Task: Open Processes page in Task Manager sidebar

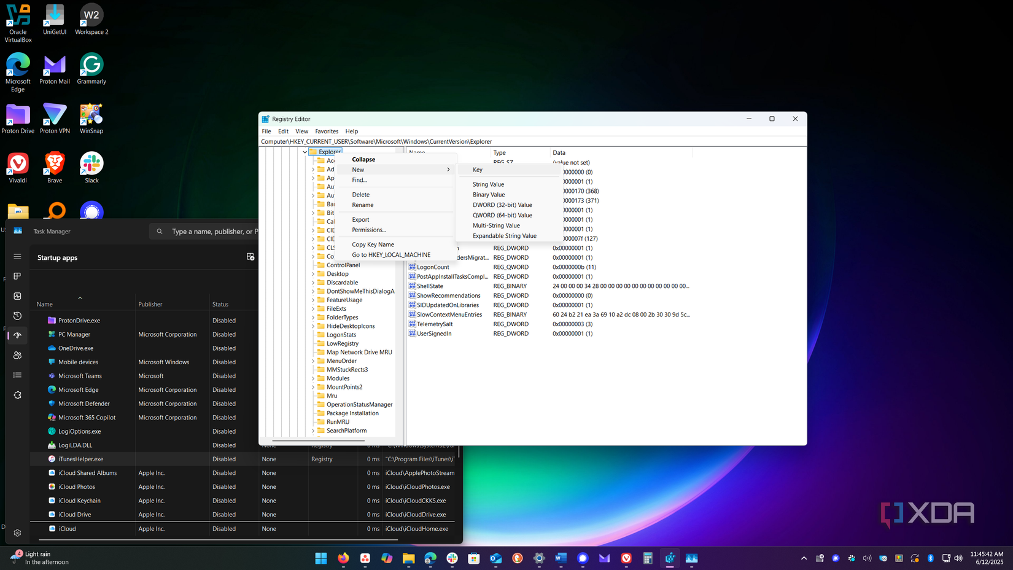Action: 17,276
